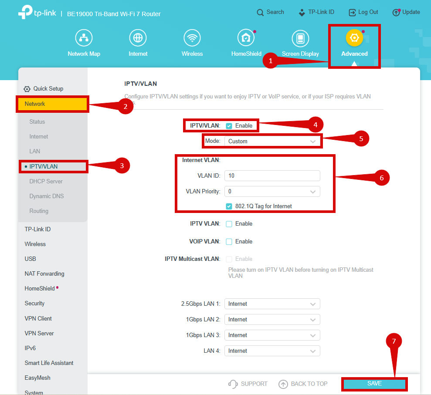Viewport: 431px width, 395px height.
Task: Expand the Mode dropdown set to Custom
Action: [x=272, y=141]
